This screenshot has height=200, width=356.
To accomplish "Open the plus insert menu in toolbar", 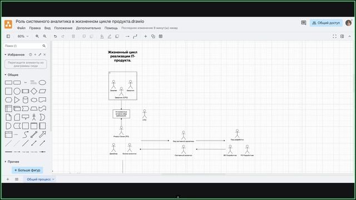I will click(146, 36).
